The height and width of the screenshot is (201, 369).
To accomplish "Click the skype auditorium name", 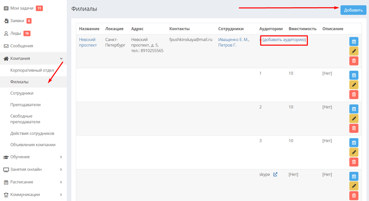I will pos(265,174).
